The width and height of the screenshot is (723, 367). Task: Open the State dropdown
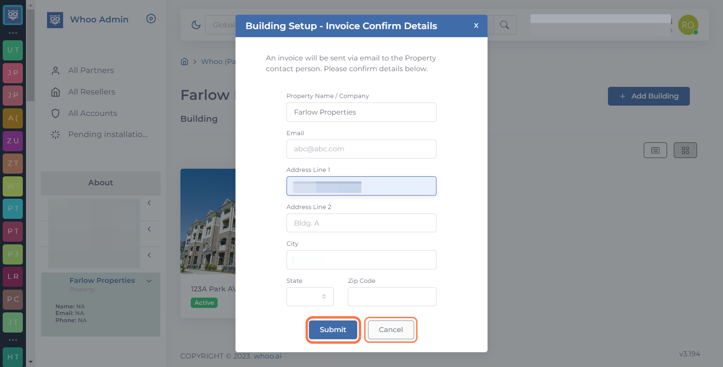click(x=310, y=297)
